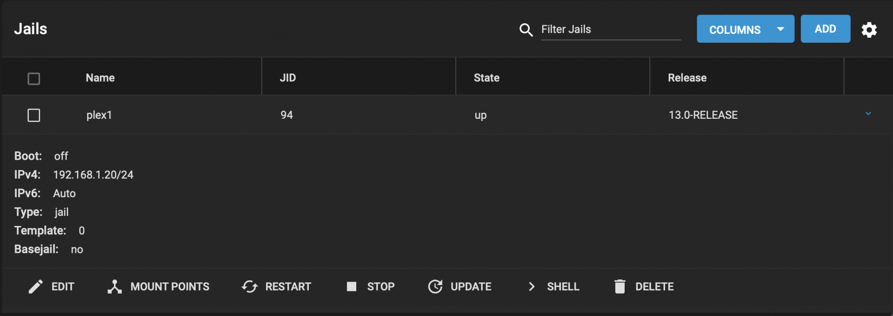Screen dimensions: 893x316
Task: Open table settings gear icon
Action: (x=869, y=30)
